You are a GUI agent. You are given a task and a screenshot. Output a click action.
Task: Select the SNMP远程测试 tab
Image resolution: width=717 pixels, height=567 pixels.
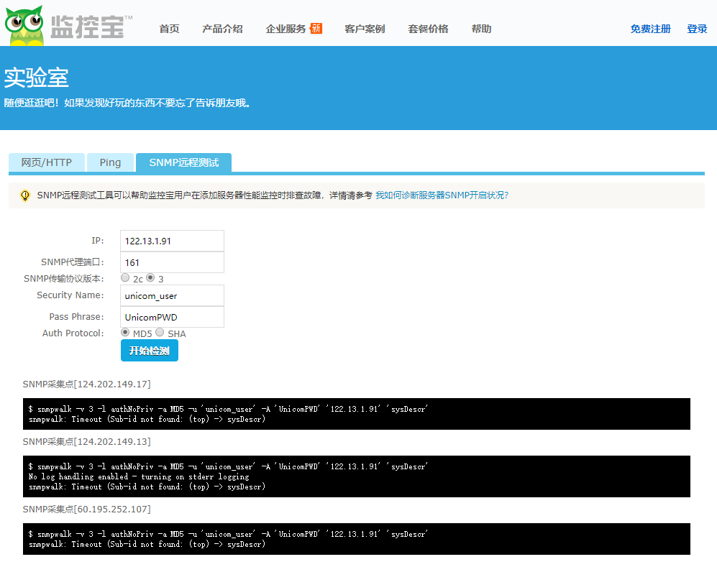coord(184,162)
